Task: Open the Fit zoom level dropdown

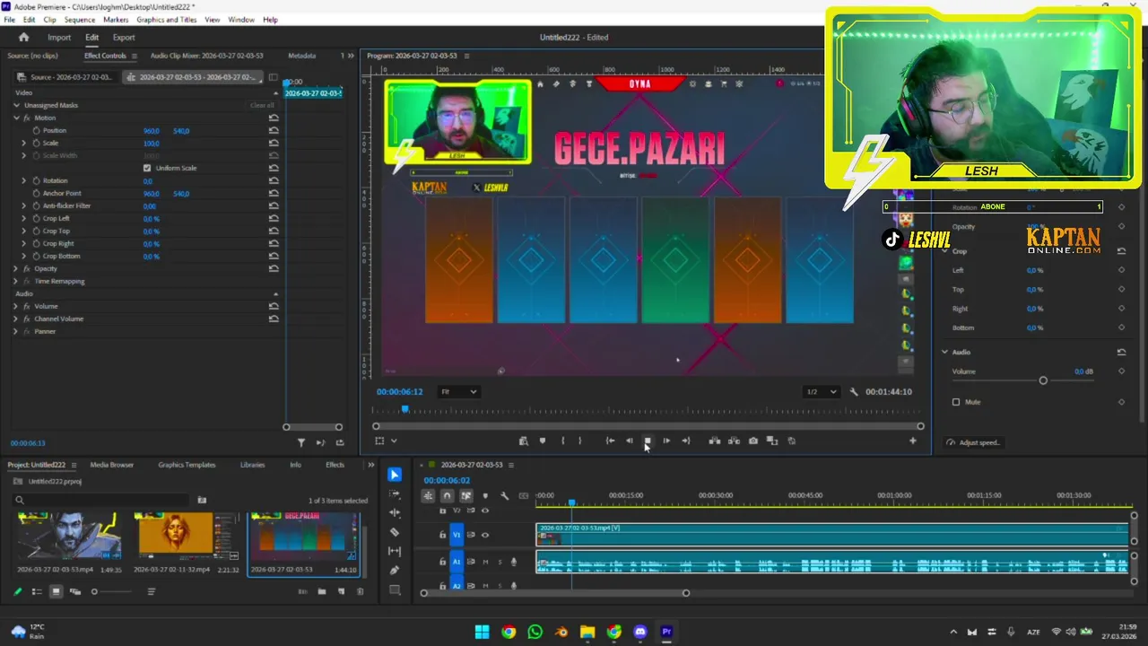Action: (458, 392)
